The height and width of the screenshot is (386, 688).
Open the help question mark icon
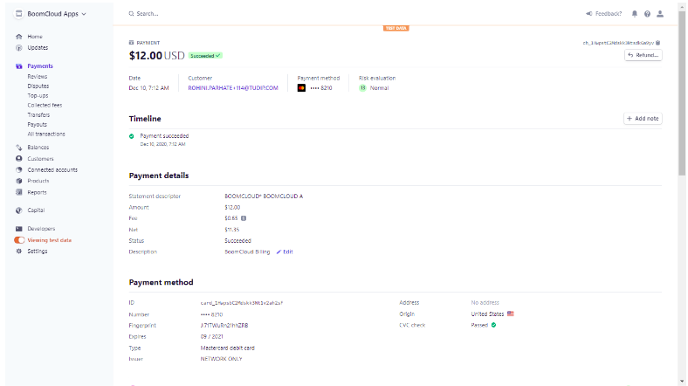click(x=647, y=14)
